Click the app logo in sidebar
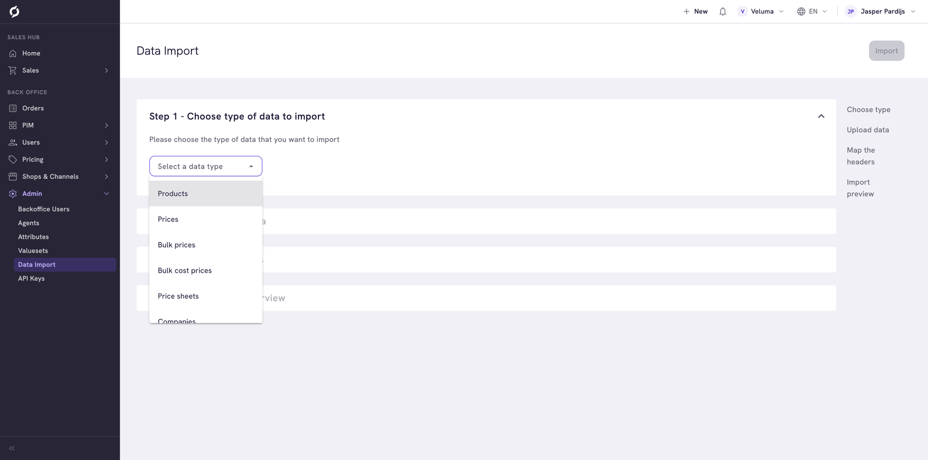This screenshot has height=460, width=928. pyautogui.click(x=14, y=12)
